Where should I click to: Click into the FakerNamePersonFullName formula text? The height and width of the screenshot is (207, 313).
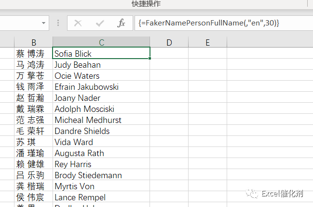pyautogui.click(x=207, y=23)
